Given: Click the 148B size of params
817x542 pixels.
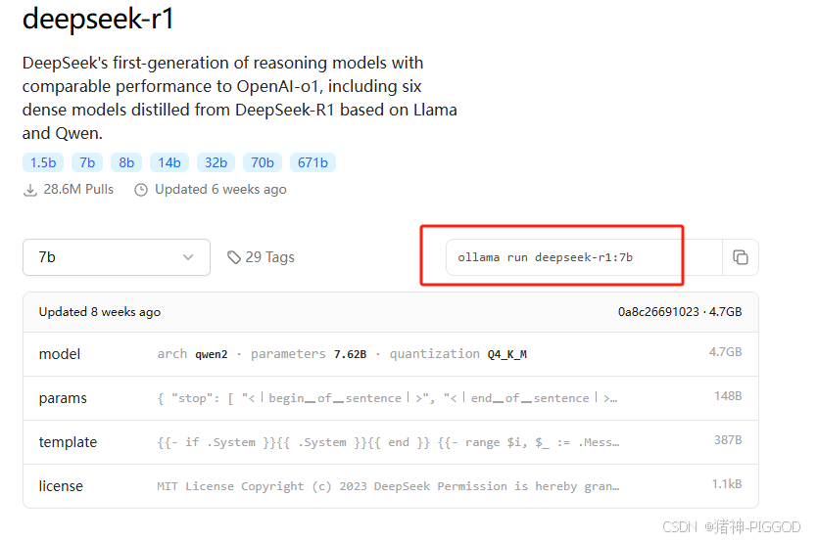Looking at the screenshot, I should pos(728,396).
